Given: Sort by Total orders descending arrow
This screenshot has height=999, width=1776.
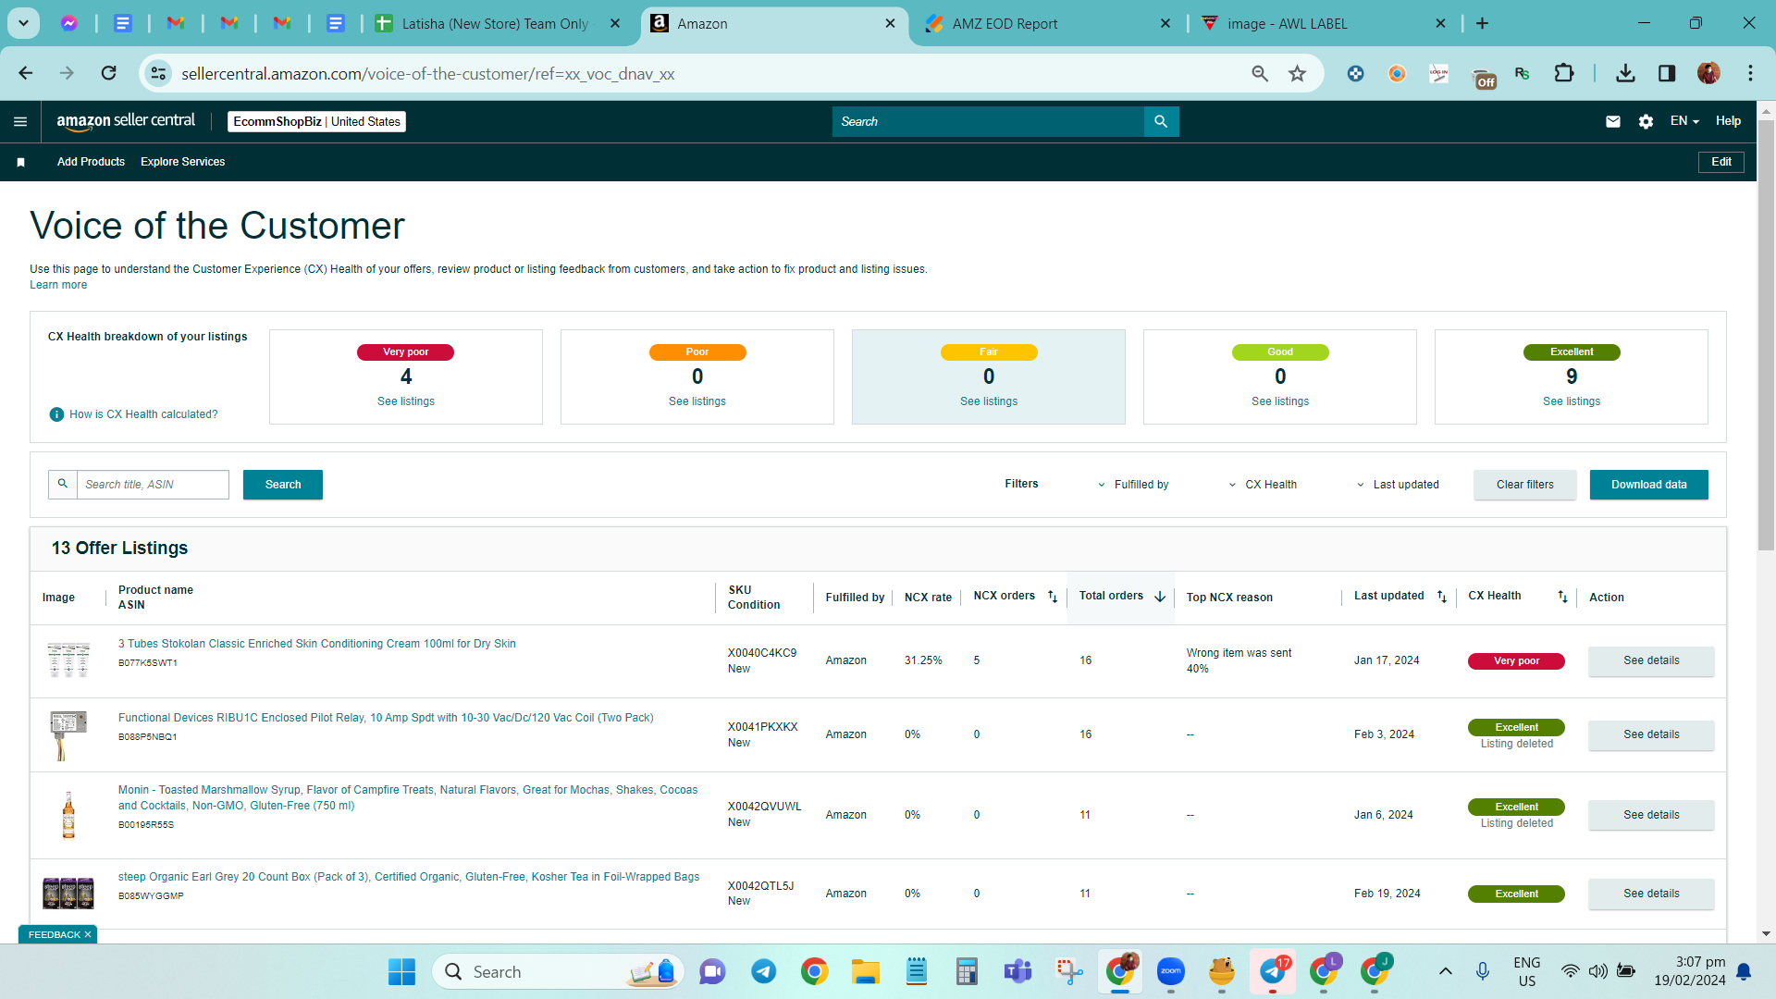Looking at the screenshot, I should click(1160, 597).
